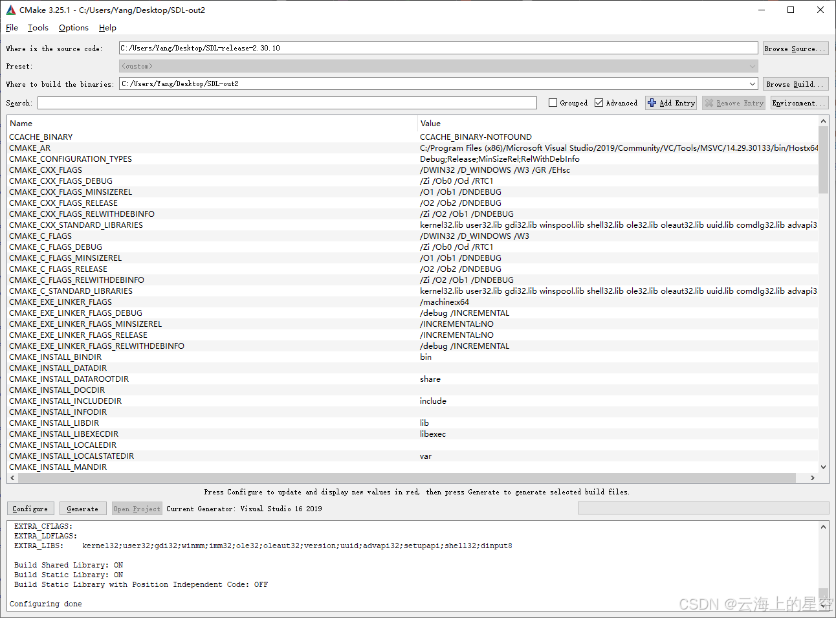Select the CMAKE_AR entry
The image size is (836, 618).
point(30,148)
